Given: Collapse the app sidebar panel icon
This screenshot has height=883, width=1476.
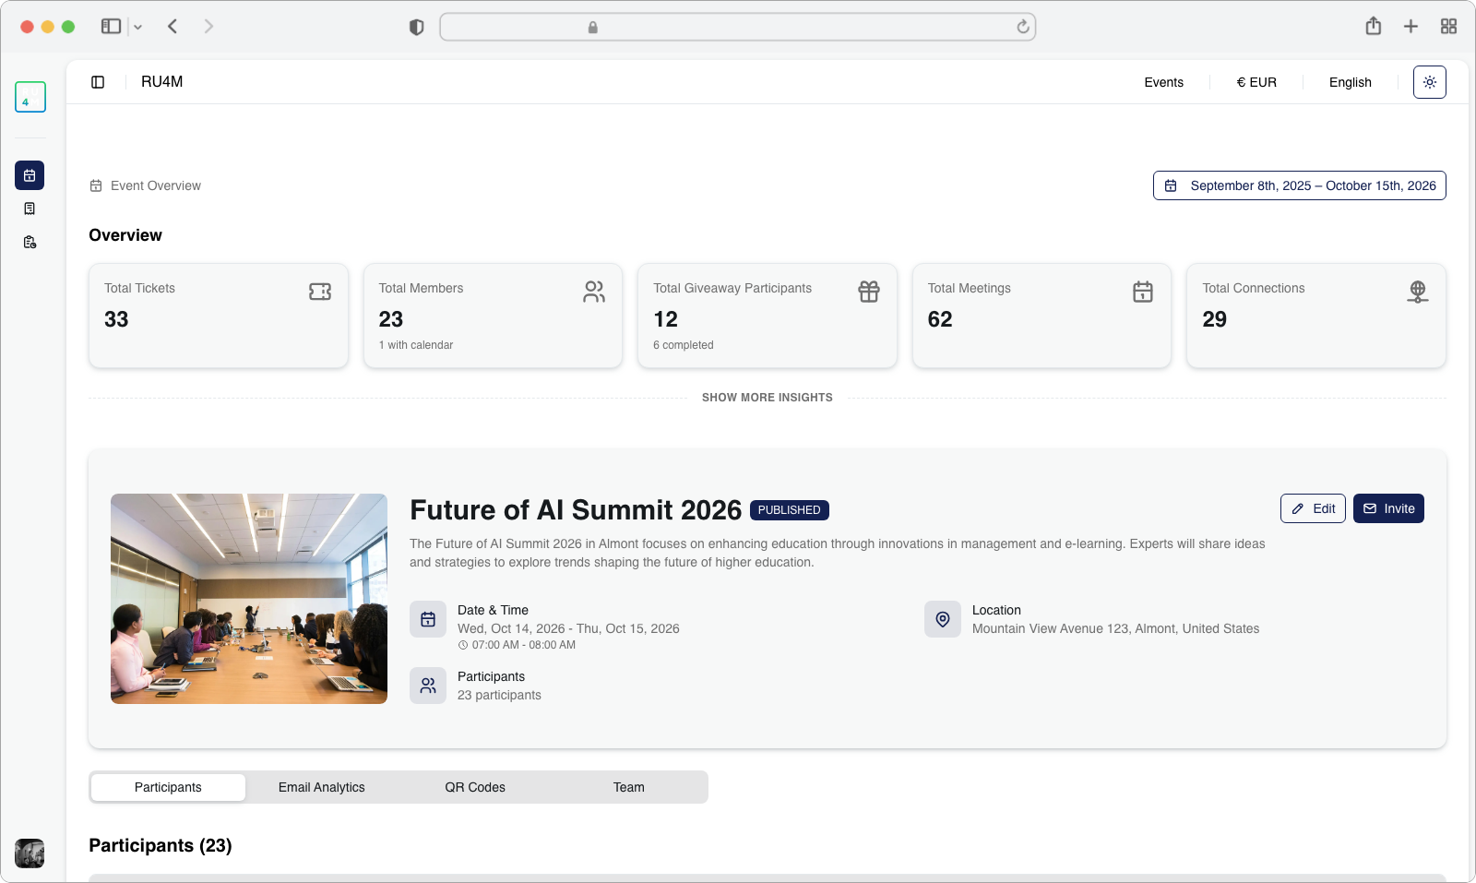Looking at the screenshot, I should (98, 82).
